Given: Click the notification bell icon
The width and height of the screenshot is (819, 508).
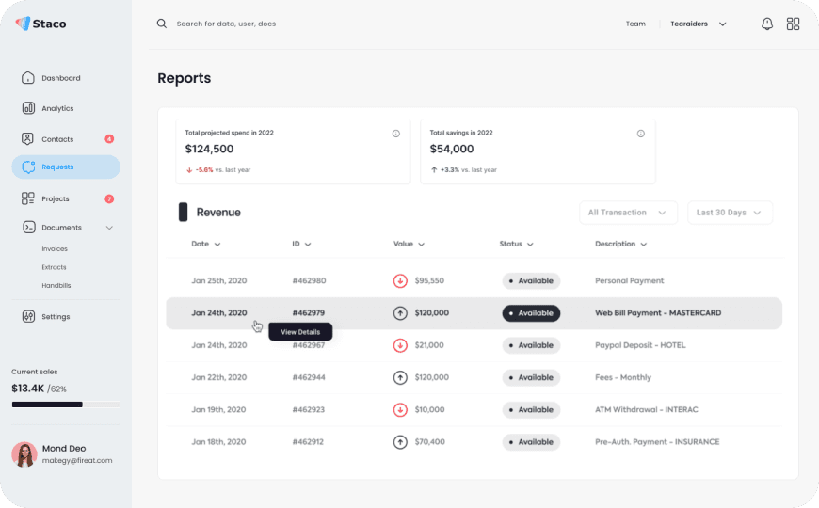Looking at the screenshot, I should tap(767, 24).
